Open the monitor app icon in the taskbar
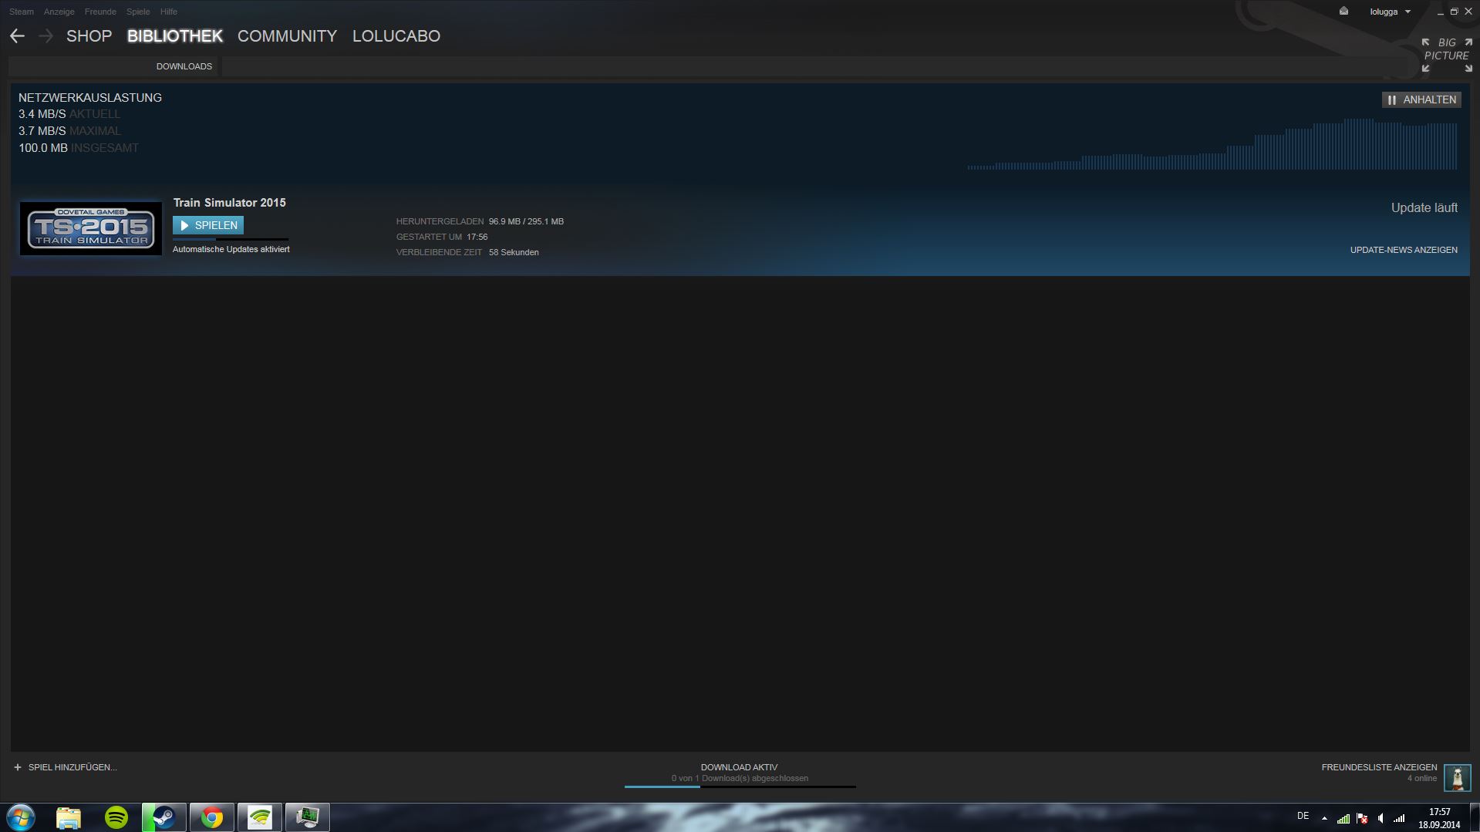Screen dimensions: 1480x832 point(308,817)
